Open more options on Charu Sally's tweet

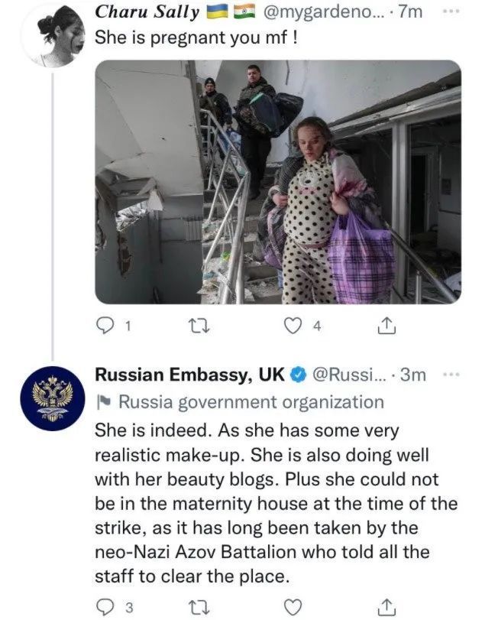[452, 11]
